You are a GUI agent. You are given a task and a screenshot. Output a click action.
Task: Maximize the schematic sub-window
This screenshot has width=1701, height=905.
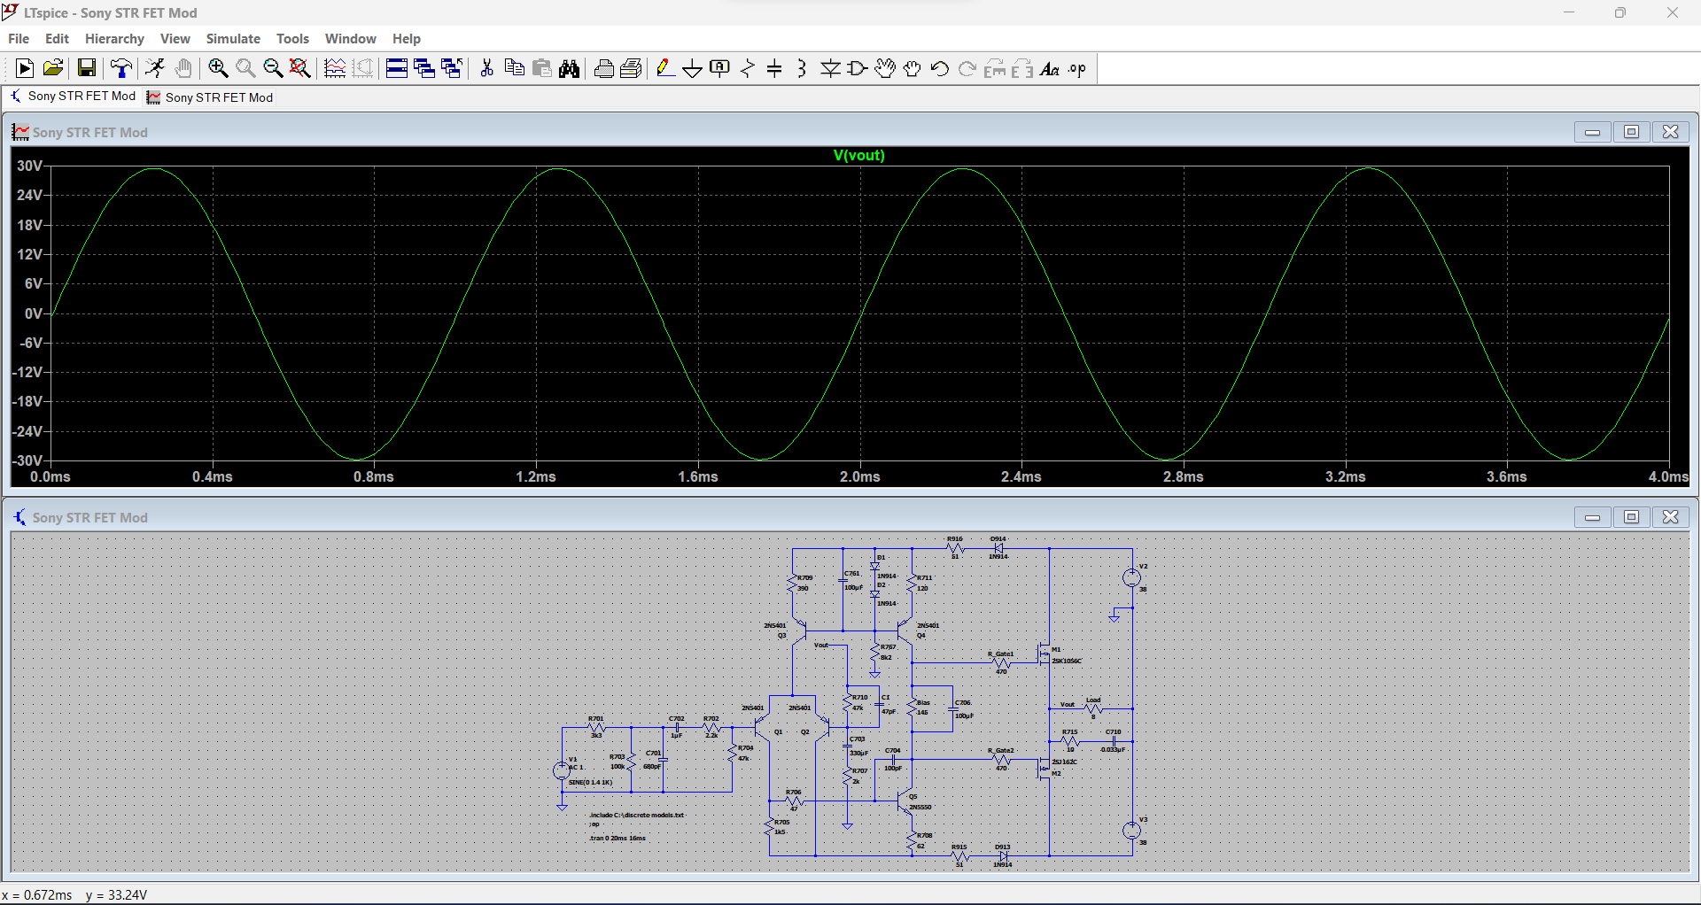[1631, 517]
